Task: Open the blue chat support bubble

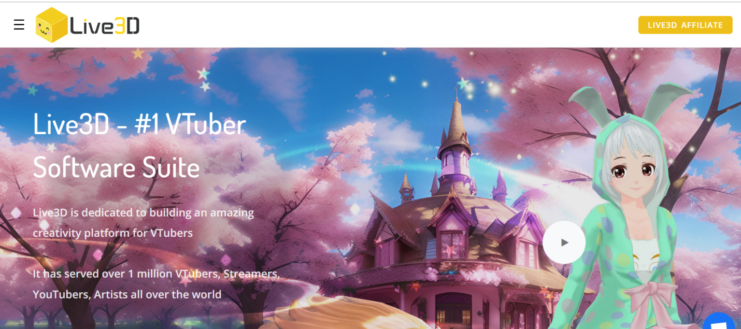Action: pos(719,322)
